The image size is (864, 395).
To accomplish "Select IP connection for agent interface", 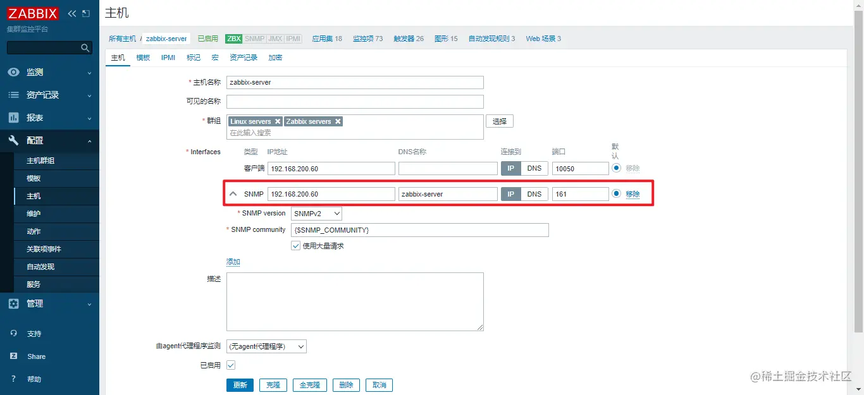I will (511, 168).
